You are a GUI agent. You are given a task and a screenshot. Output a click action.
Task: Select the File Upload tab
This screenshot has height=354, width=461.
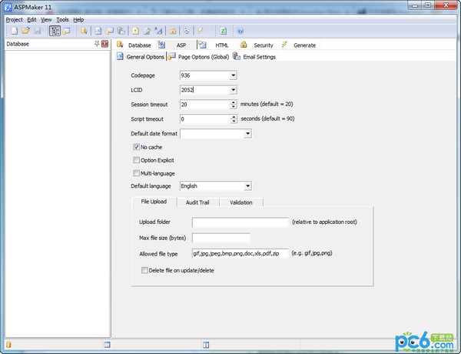coord(154,202)
